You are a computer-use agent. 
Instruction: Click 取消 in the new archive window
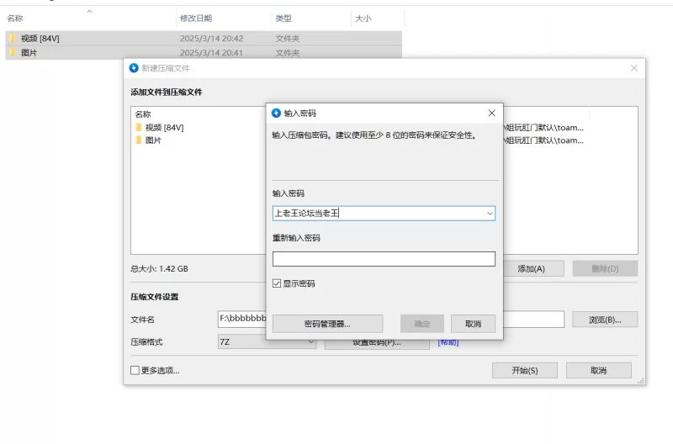click(599, 370)
